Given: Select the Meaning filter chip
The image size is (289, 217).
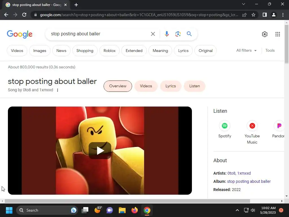Looking at the screenshot, I should 160,51.
